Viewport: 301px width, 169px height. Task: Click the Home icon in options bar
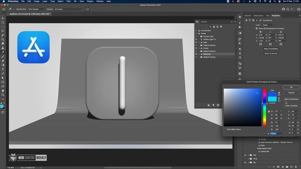coord(4,9)
